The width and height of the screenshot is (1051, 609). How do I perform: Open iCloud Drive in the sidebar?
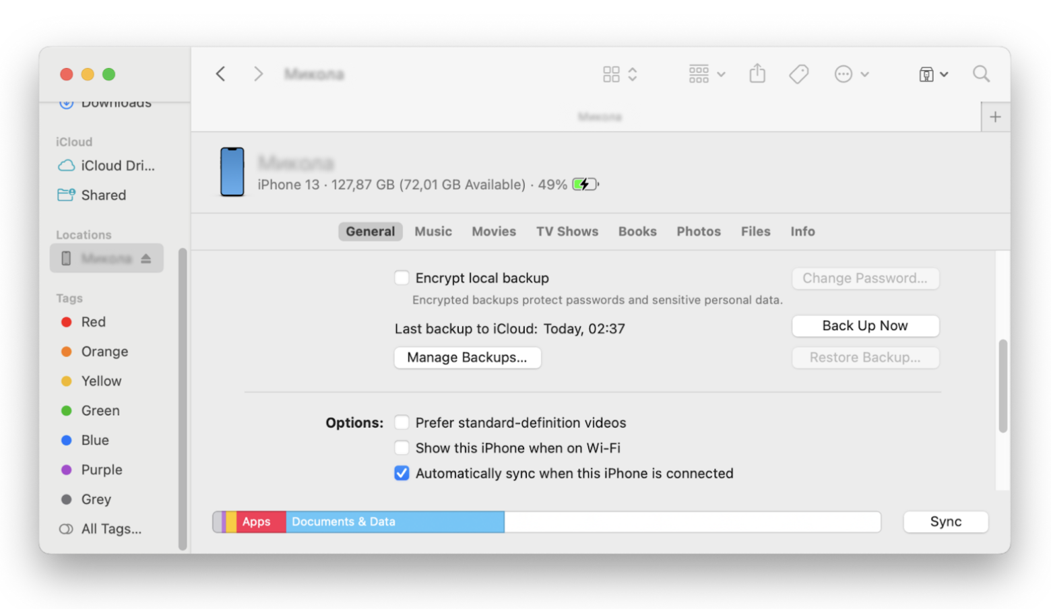(x=106, y=166)
